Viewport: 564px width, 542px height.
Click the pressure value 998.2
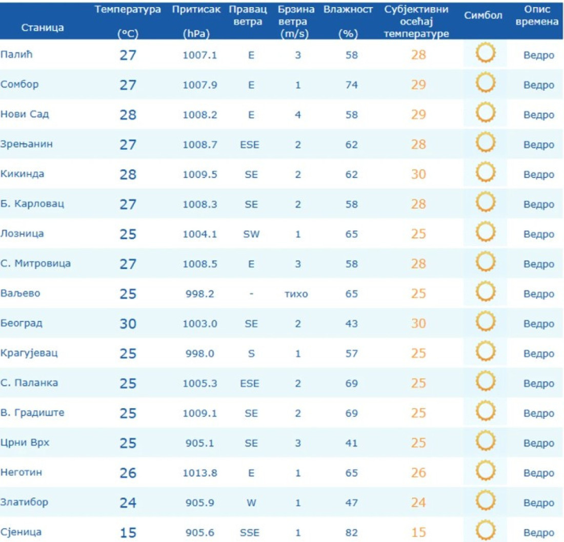pyautogui.click(x=199, y=294)
